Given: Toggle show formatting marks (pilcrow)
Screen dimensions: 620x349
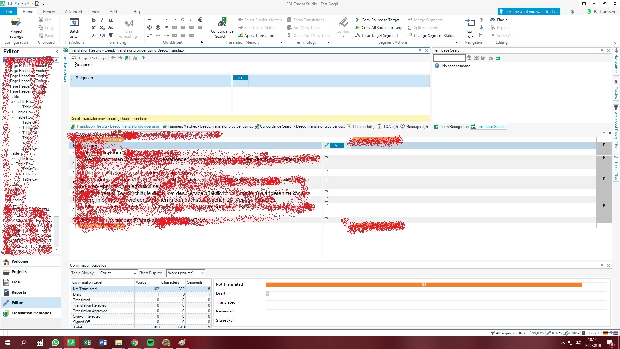Looking at the screenshot, I should pyautogui.click(x=111, y=35).
